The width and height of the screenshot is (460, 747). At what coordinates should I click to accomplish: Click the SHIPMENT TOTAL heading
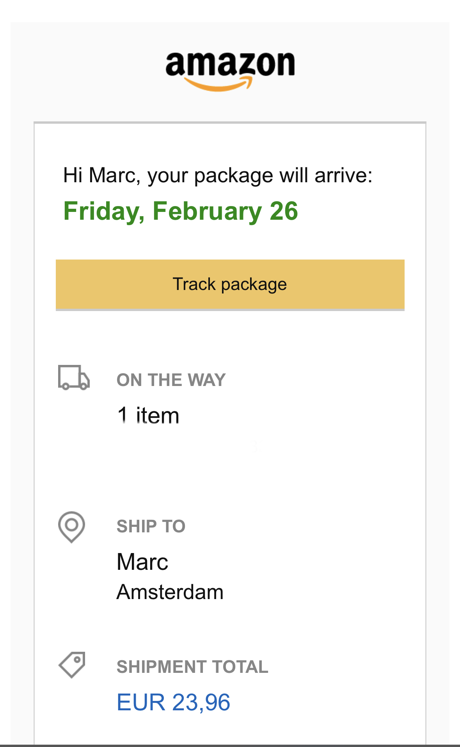[x=192, y=667]
